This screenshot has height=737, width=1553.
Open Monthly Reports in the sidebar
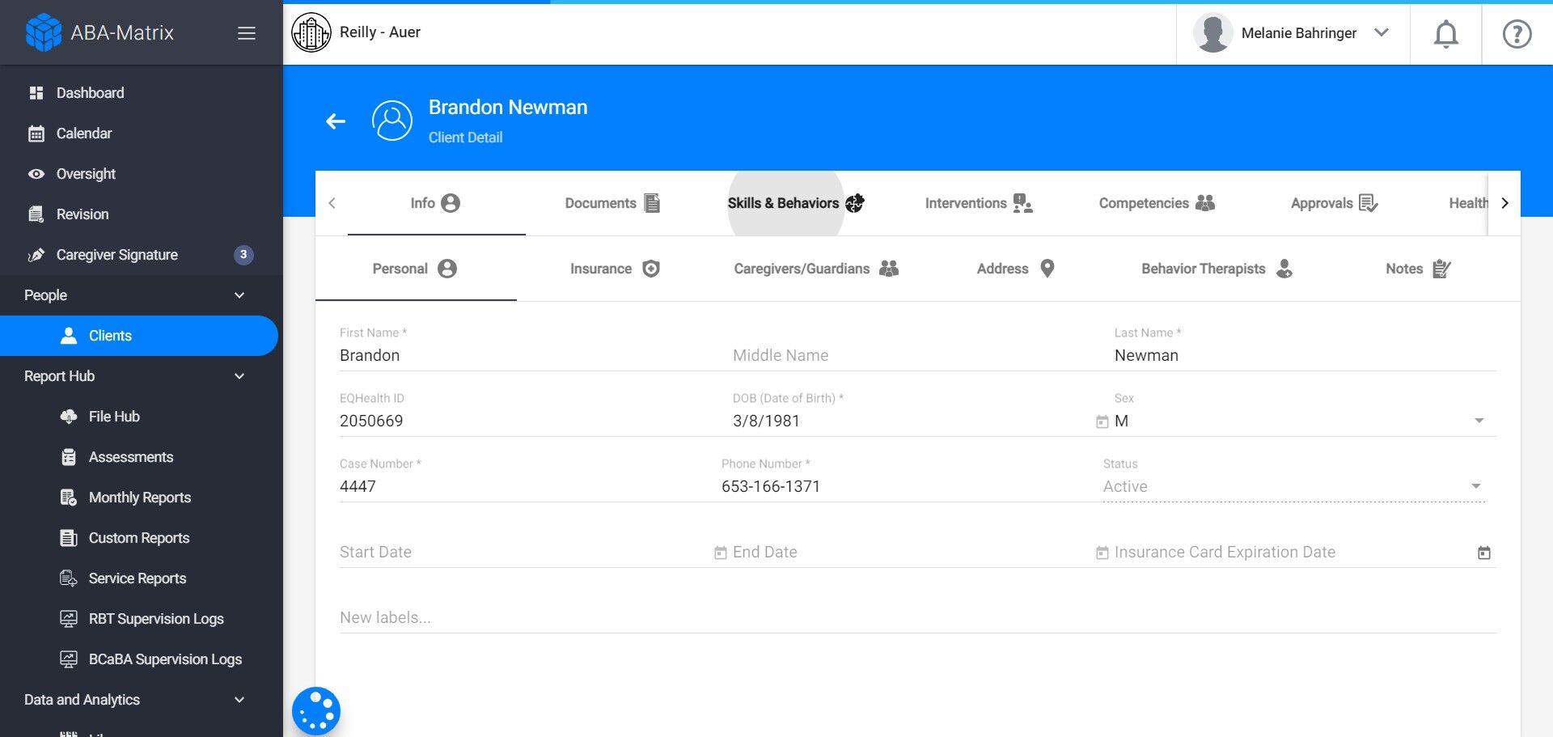(x=139, y=498)
